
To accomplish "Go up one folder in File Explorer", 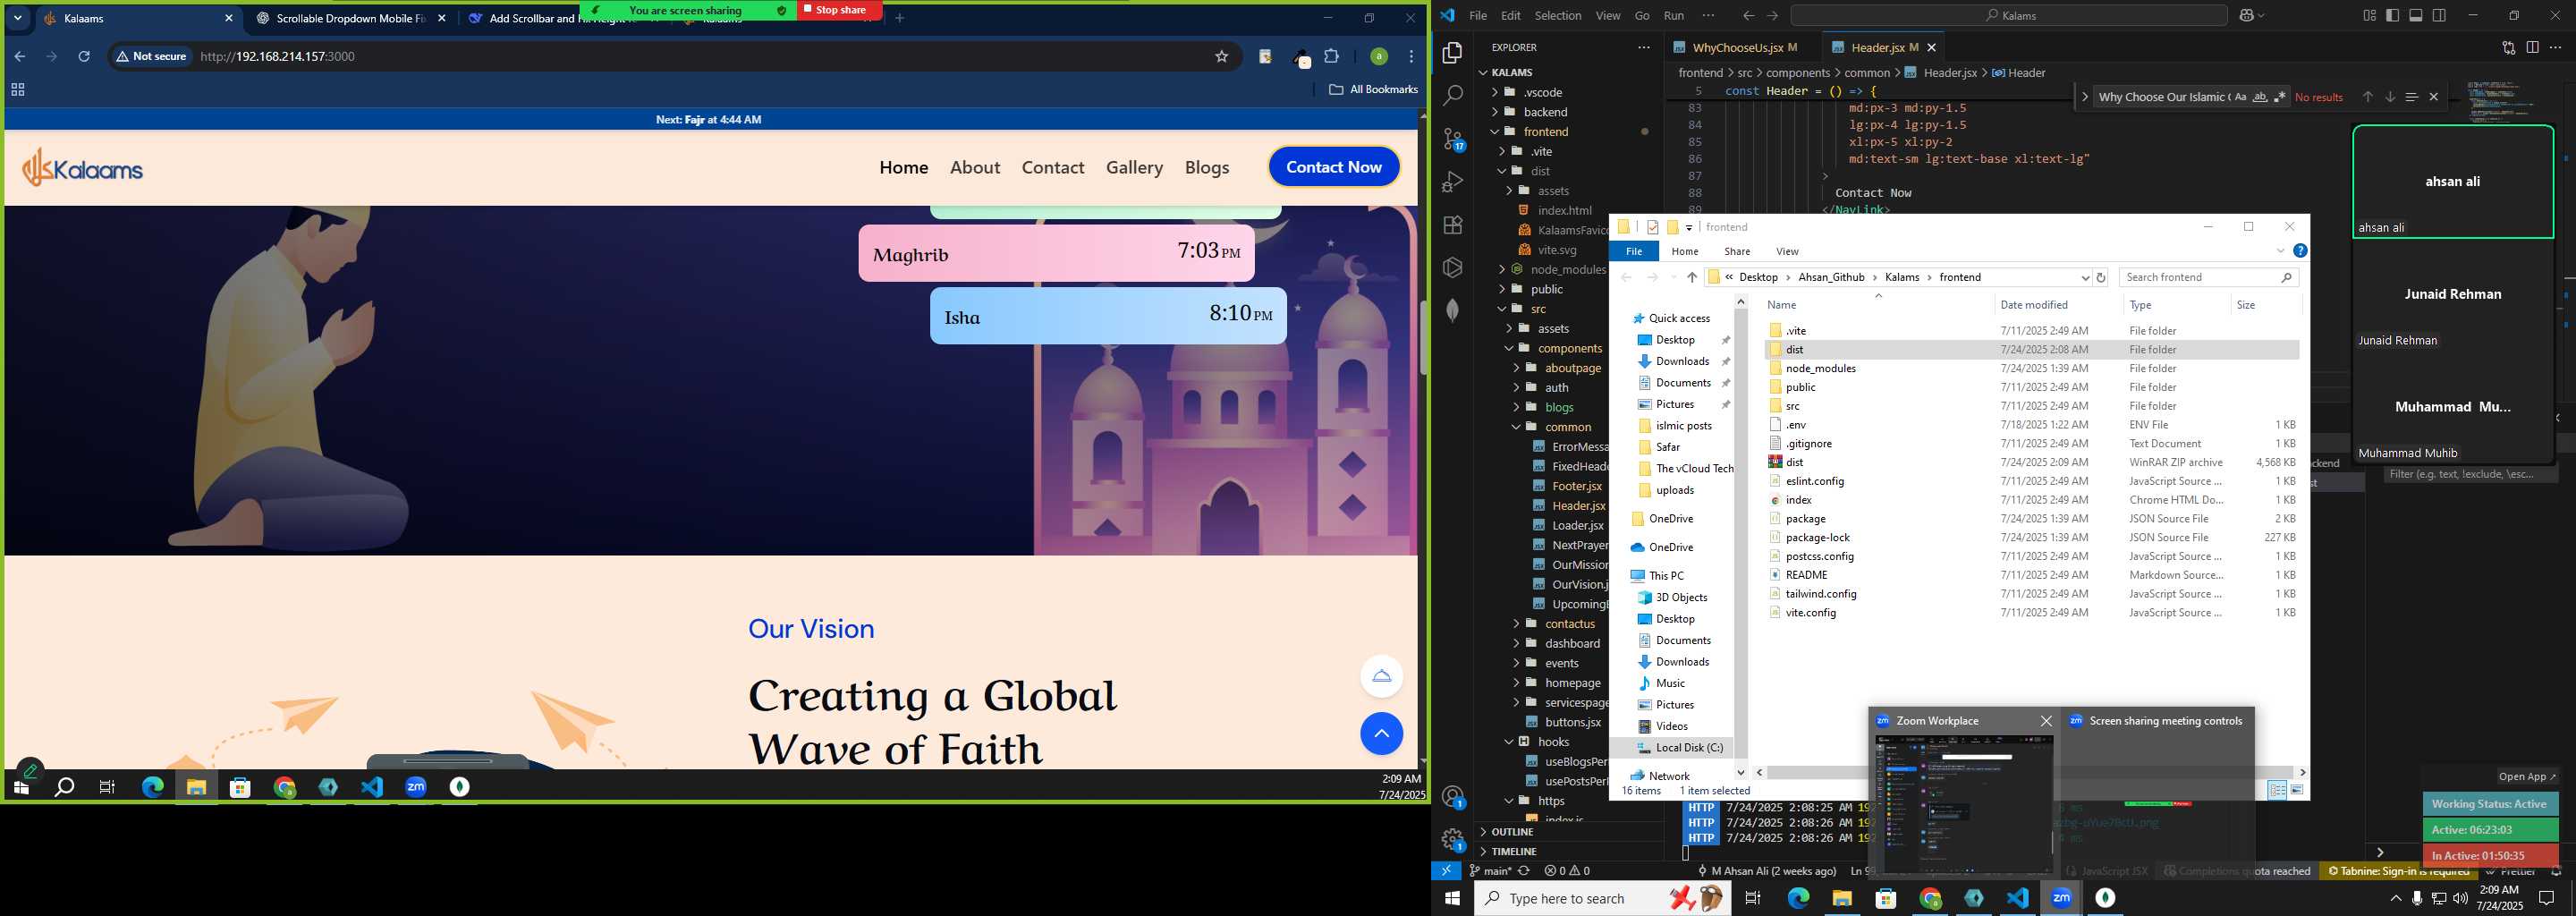I will click(1691, 278).
